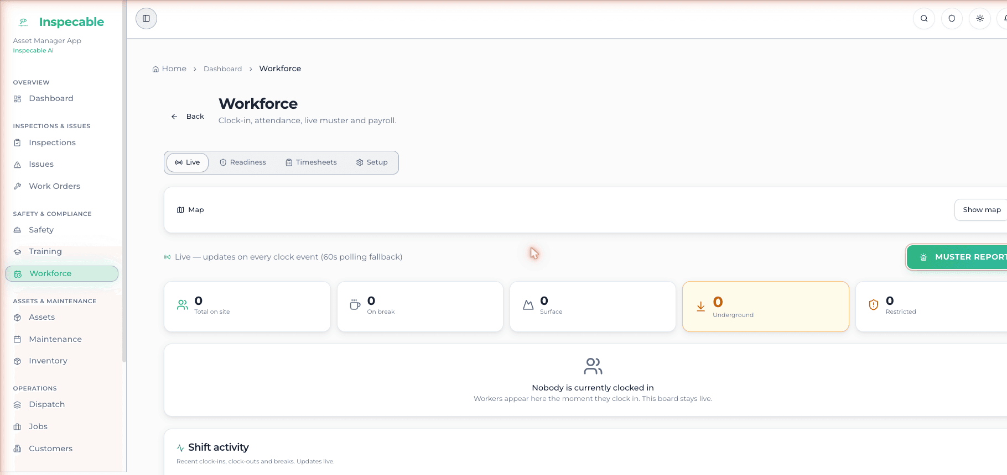Click the 'Nobody is currently clocked in' text
This screenshot has height=475, width=1007.
click(x=593, y=388)
